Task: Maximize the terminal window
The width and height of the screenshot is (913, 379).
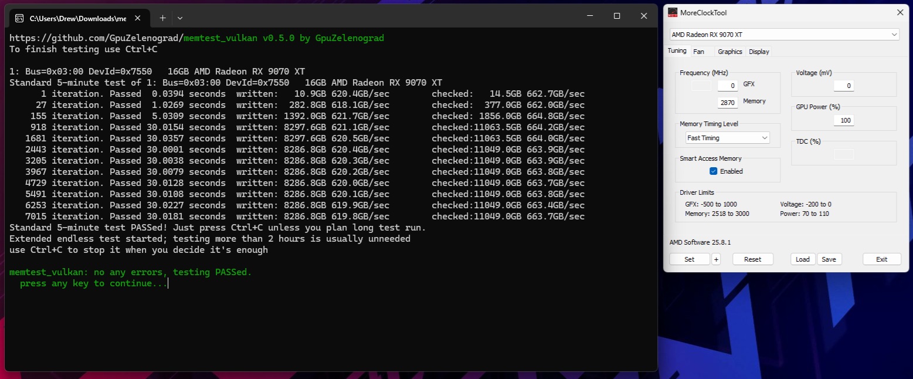Action: [x=617, y=16]
